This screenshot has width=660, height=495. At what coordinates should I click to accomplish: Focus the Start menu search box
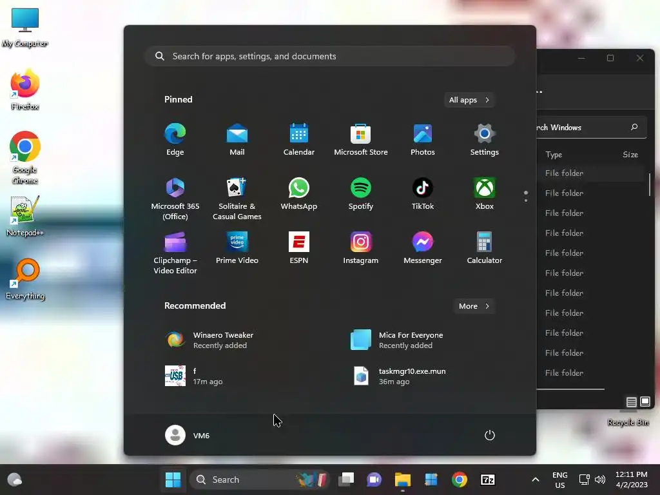pyautogui.click(x=330, y=56)
